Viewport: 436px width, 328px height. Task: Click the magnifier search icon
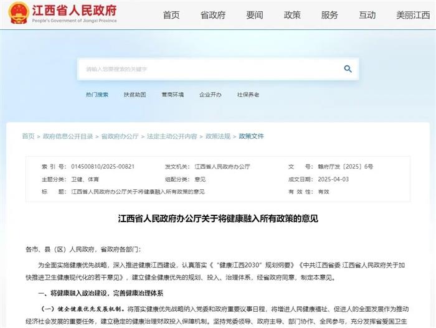click(348, 68)
